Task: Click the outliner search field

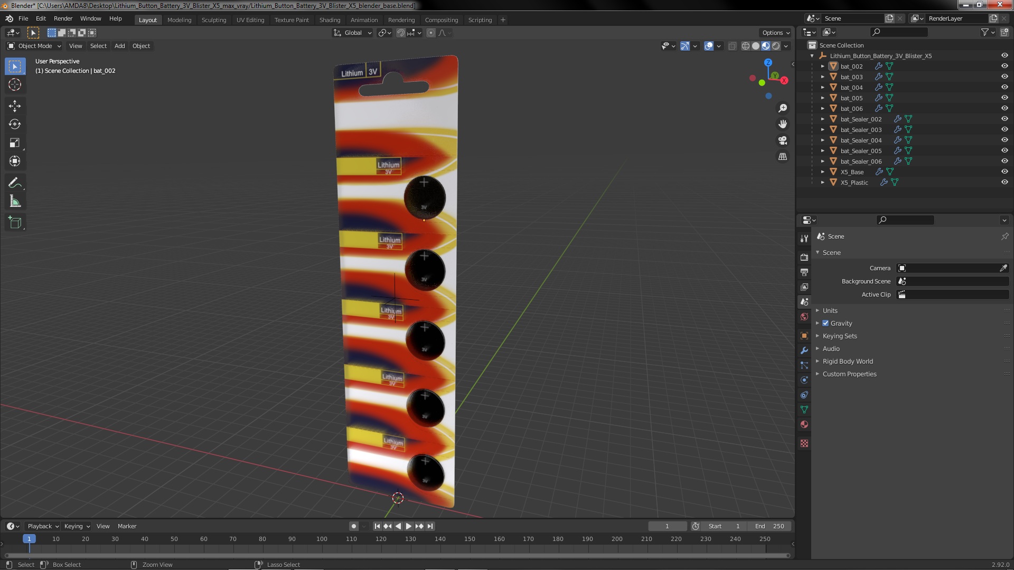Action: click(x=899, y=32)
